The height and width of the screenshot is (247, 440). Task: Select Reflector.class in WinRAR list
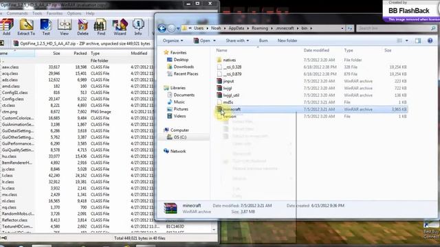(14, 220)
